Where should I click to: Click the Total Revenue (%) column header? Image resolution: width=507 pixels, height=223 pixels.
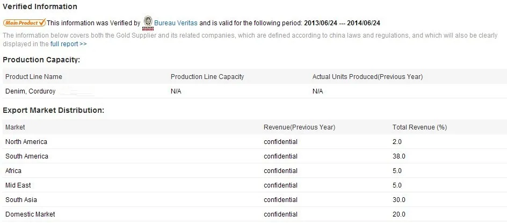pyautogui.click(x=419, y=127)
